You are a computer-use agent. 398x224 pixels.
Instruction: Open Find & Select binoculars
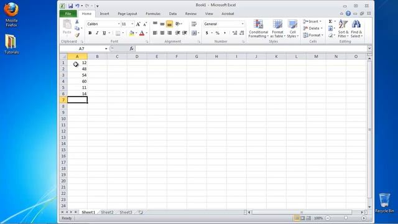356,29
